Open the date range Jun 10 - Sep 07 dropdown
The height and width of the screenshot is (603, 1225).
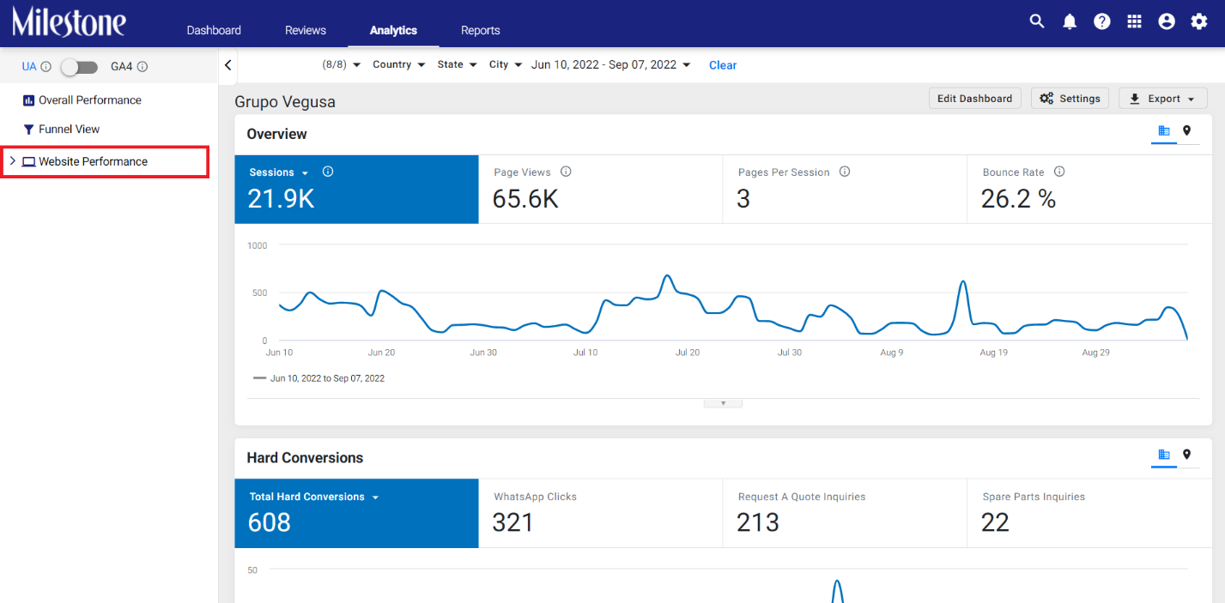coord(611,64)
